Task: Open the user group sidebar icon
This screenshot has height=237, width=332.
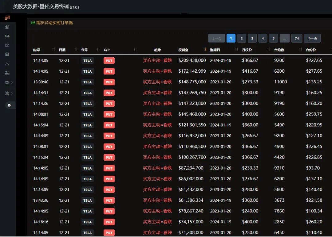Action: [x=7, y=82]
